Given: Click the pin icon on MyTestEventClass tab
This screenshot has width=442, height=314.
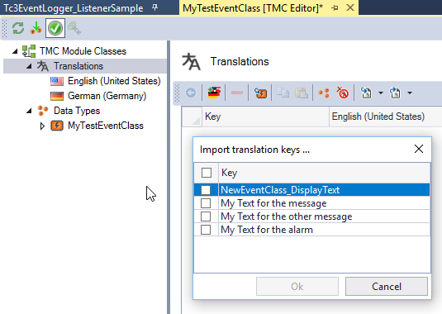Looking at the screenshot, I should coord(335,8).
